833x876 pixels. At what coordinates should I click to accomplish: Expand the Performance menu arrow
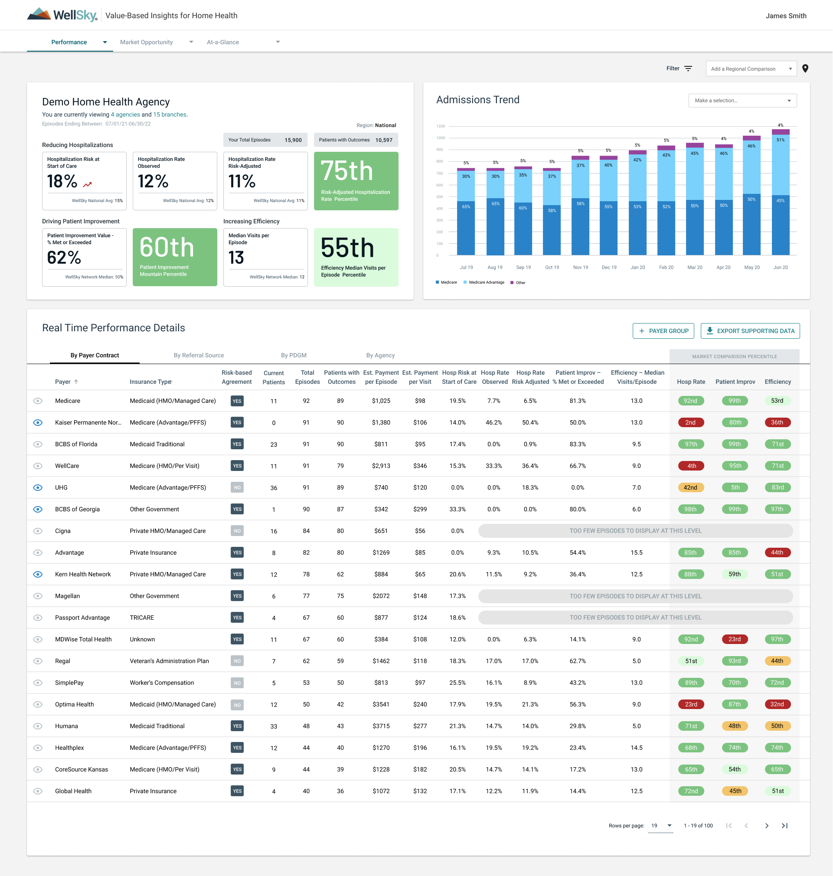tap(105, 42)
